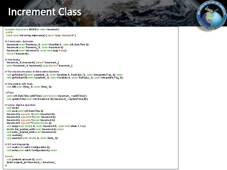Select the "void write(const eckit::Configuration &) const" line
This screenshot has height=170, width=227.
tap(32, 150)
